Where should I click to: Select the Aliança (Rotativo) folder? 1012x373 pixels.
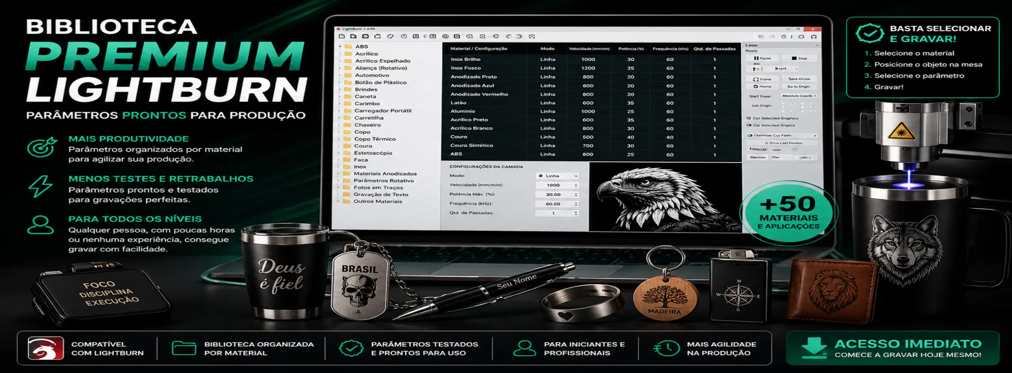[376, 68]
